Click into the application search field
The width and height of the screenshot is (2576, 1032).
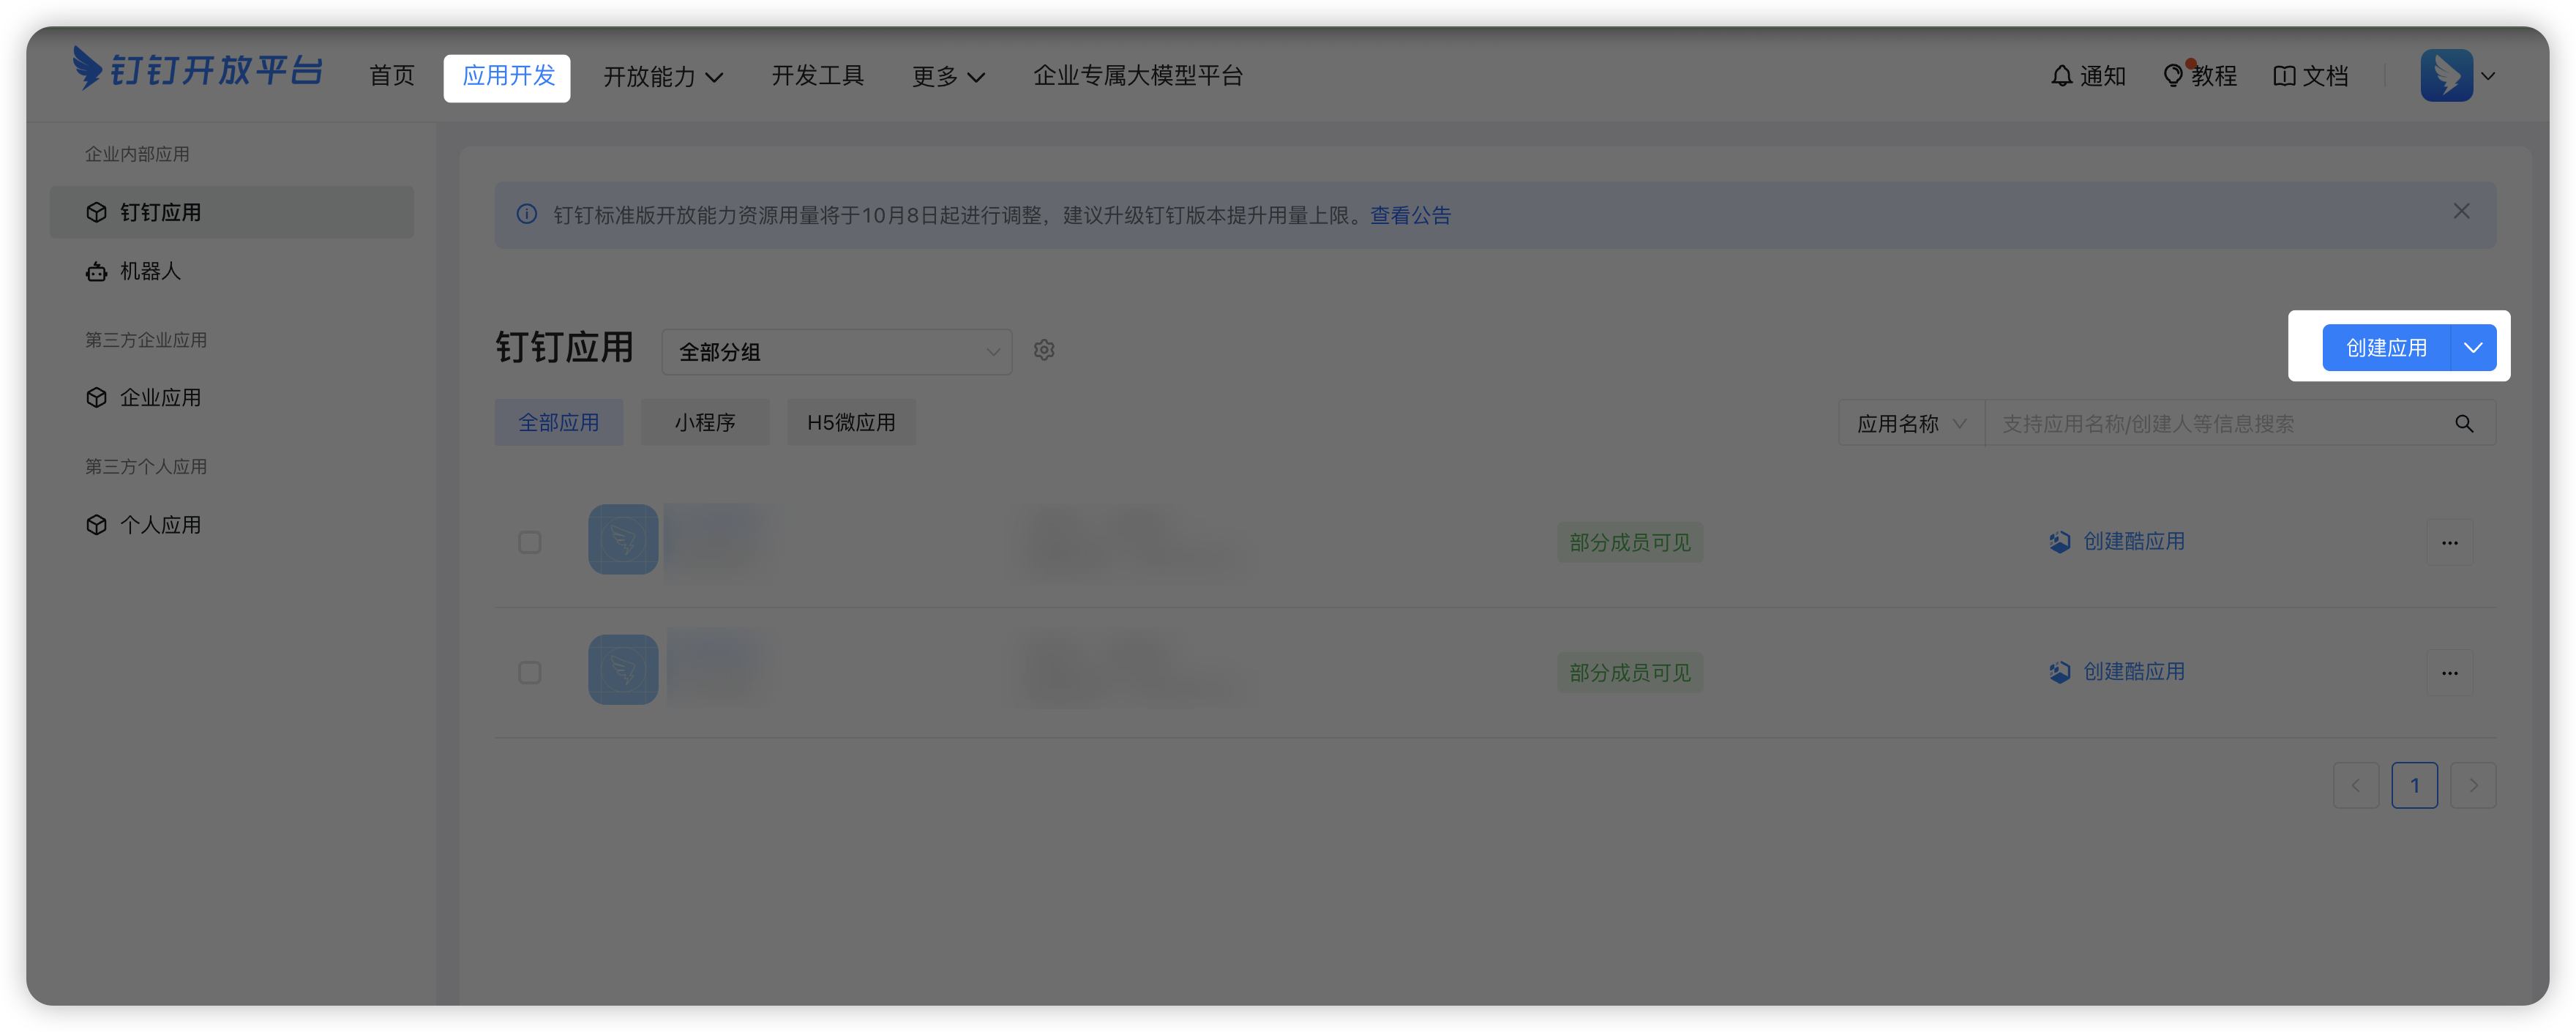(2210, 424)
